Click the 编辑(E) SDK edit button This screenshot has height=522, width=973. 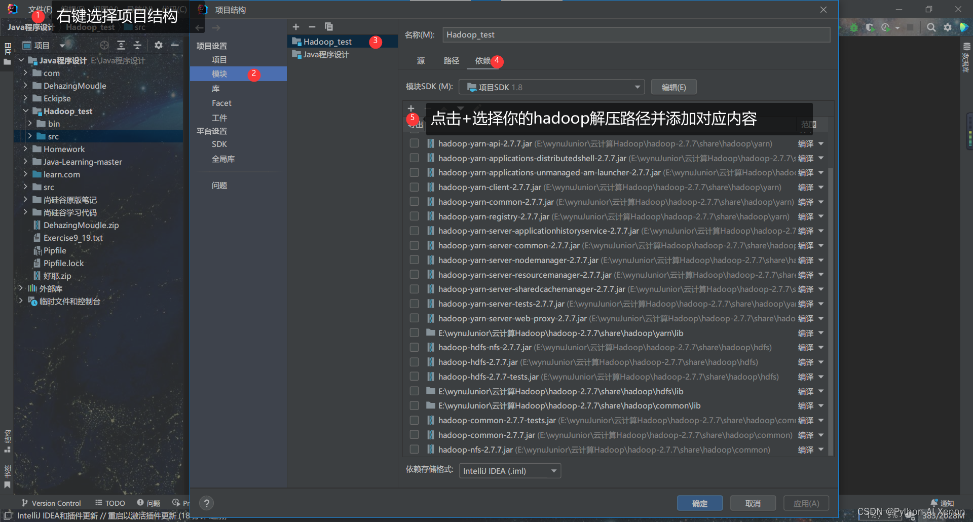(674, 87)
